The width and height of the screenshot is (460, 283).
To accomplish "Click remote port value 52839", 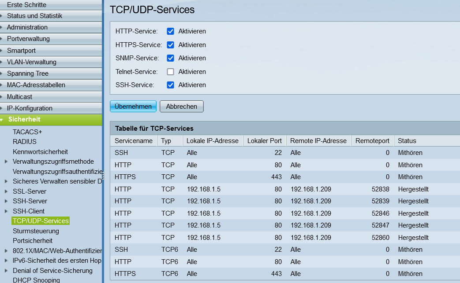I will coord(381,201).
